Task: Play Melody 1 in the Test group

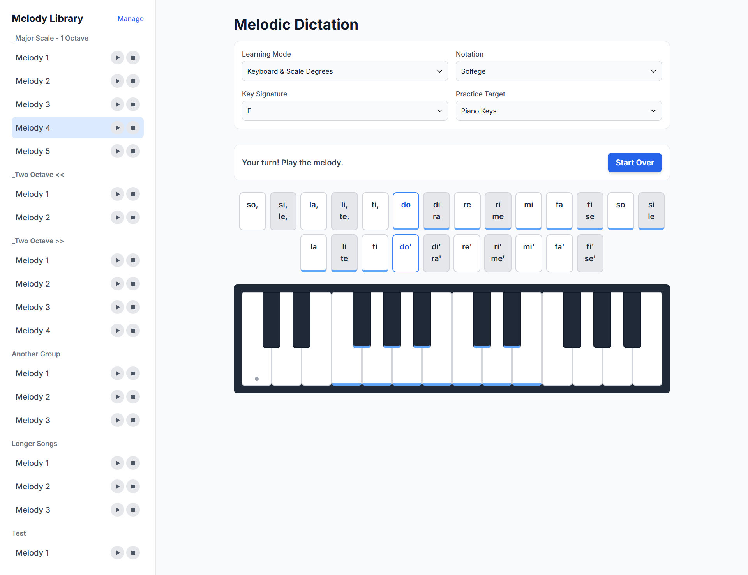Action: [117, 552]
